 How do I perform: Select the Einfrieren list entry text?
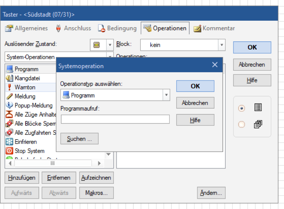pos(26,142)
